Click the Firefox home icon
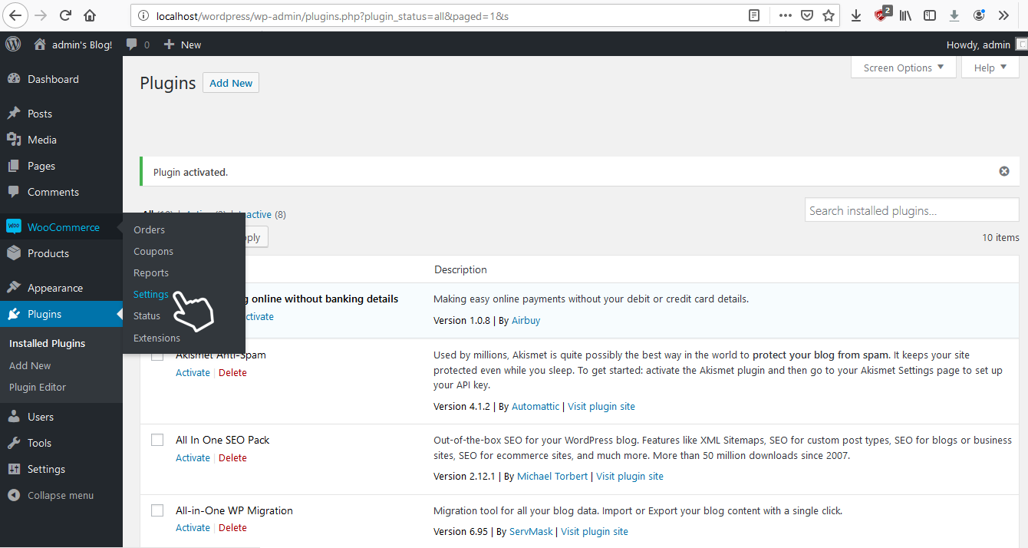1028x548 pixels. (x=90, y=15)
